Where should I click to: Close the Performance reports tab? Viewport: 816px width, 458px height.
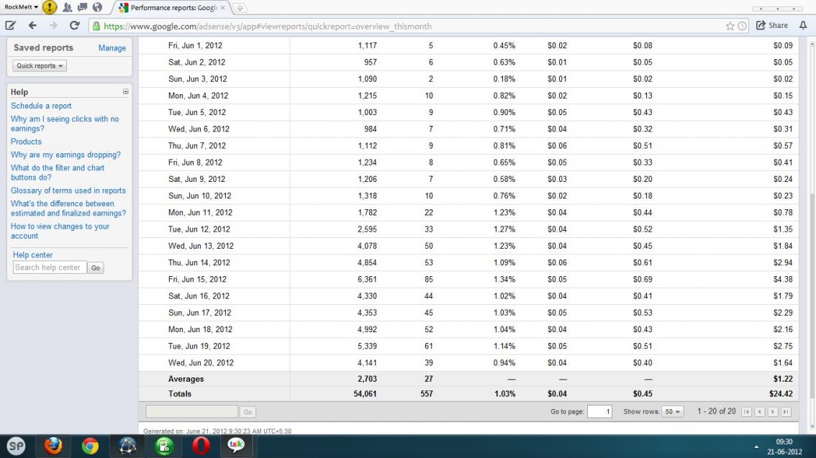pos(223,8)
